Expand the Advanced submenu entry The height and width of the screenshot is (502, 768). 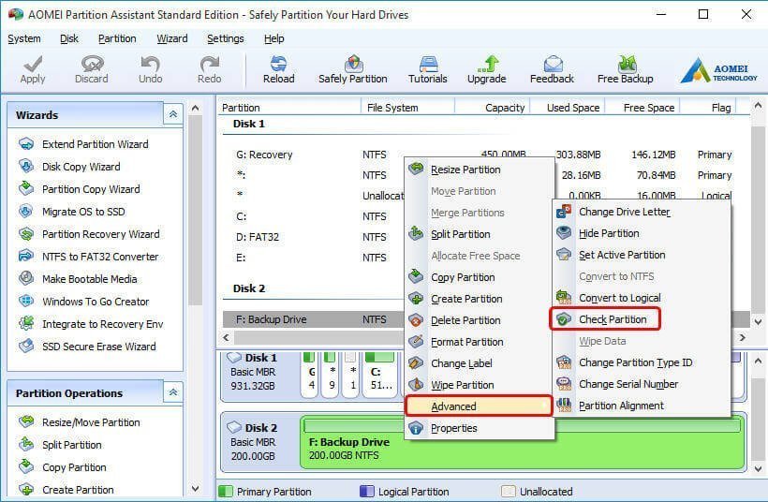[x=479, y=406]
